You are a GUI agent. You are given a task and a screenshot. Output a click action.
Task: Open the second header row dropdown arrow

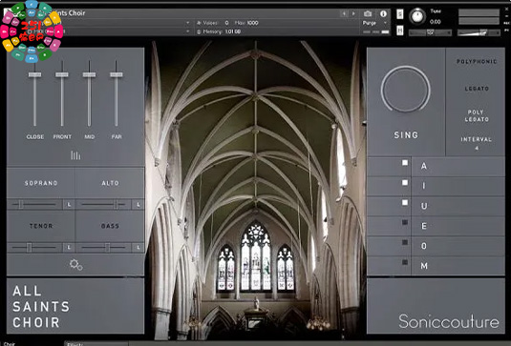(x=188, y=31)
